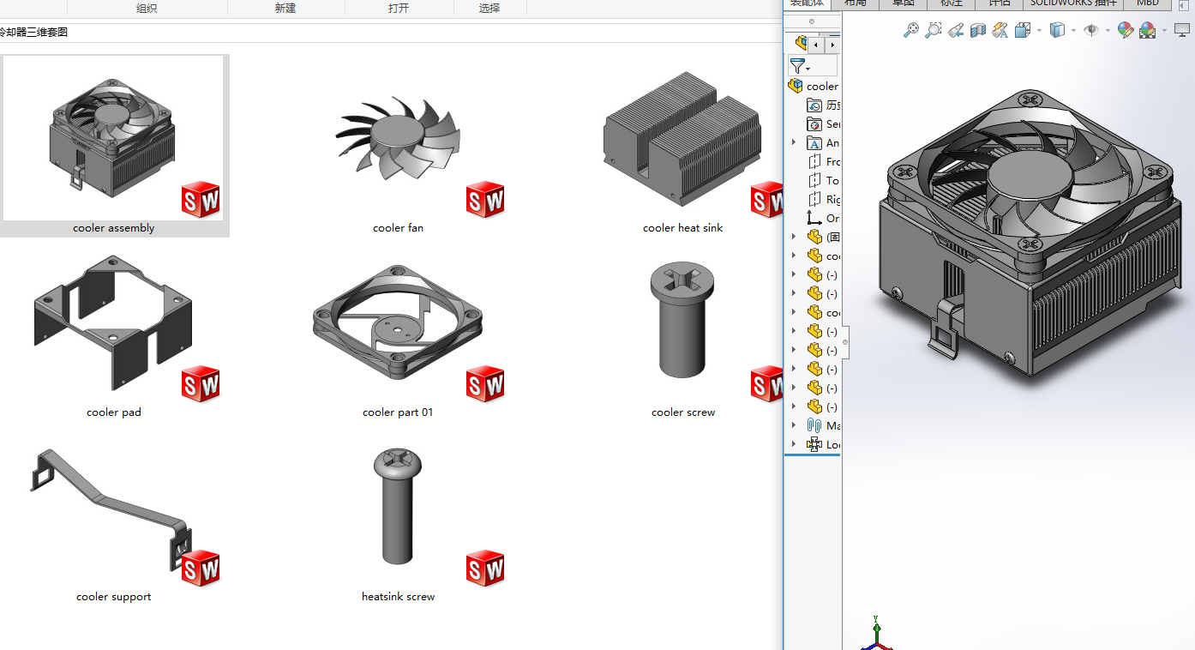
Task: Open the filter funnel dropdown arrow
Action: 808,68
